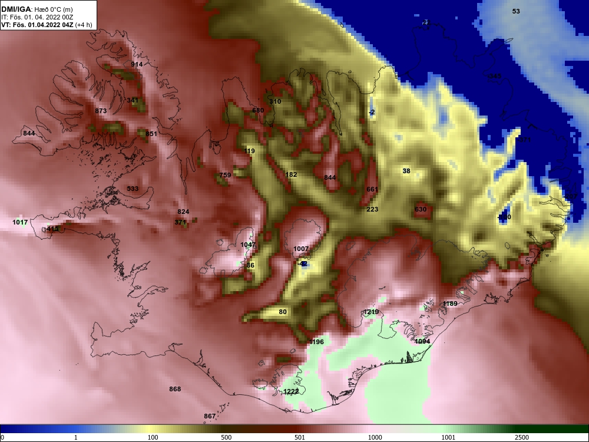Screen dimensions: 589x442
Task: Click the 759 height value
Action: click(x=225, y=175)
